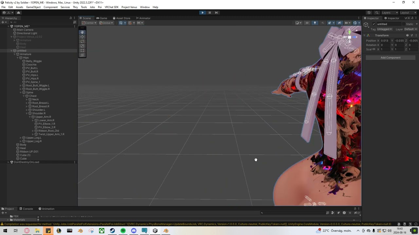
Task: Select the Move tool in scene
Action: [82, 37]
